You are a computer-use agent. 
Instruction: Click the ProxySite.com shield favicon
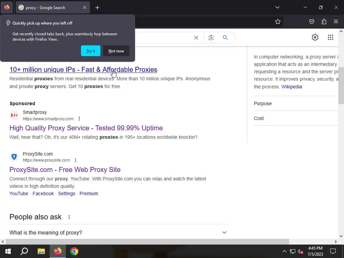tap(14, 157)
